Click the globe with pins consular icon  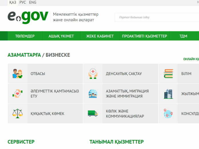coord(168,114)
